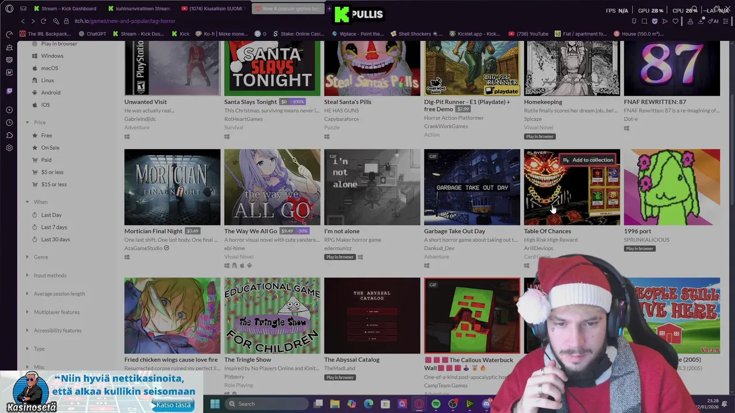The image size is (735, 413).
Task: Click heart bookmark icon in address bar
Action: (x=675, y=21)
